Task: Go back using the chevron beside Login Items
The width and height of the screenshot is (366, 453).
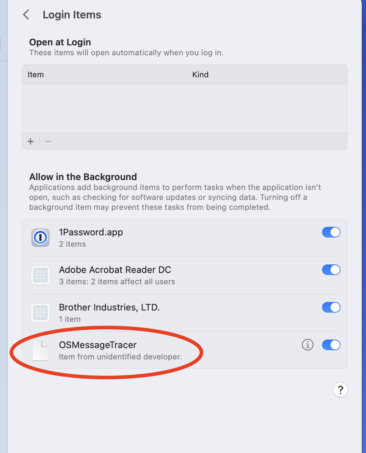Action: 26,15
